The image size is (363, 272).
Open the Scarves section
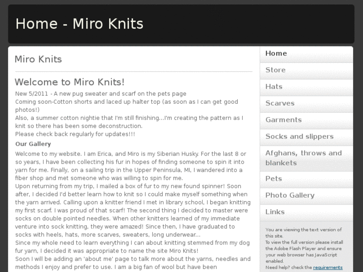point(280,103)
